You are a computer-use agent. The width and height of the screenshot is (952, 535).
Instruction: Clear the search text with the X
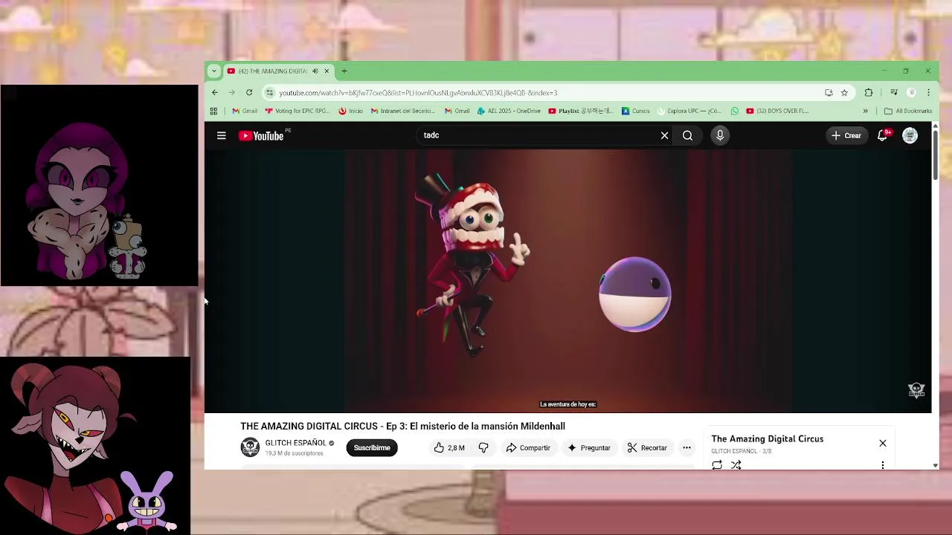[664, 135]
